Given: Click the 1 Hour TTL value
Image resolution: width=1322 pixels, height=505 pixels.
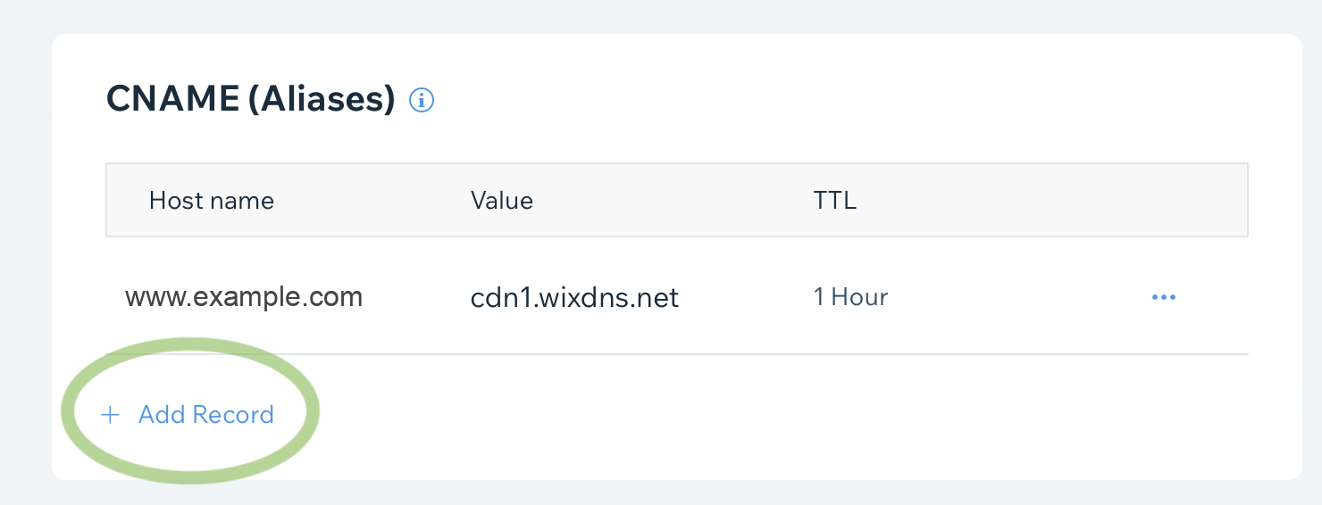Looking at the screenshot, I should pos(850,297).
